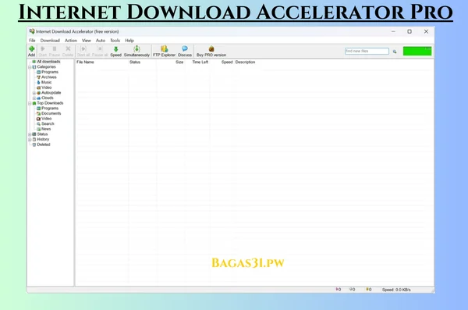Open the Download menu
Image resolution: width=468 pixels, height=310 pixels.
tap(50, 41)
